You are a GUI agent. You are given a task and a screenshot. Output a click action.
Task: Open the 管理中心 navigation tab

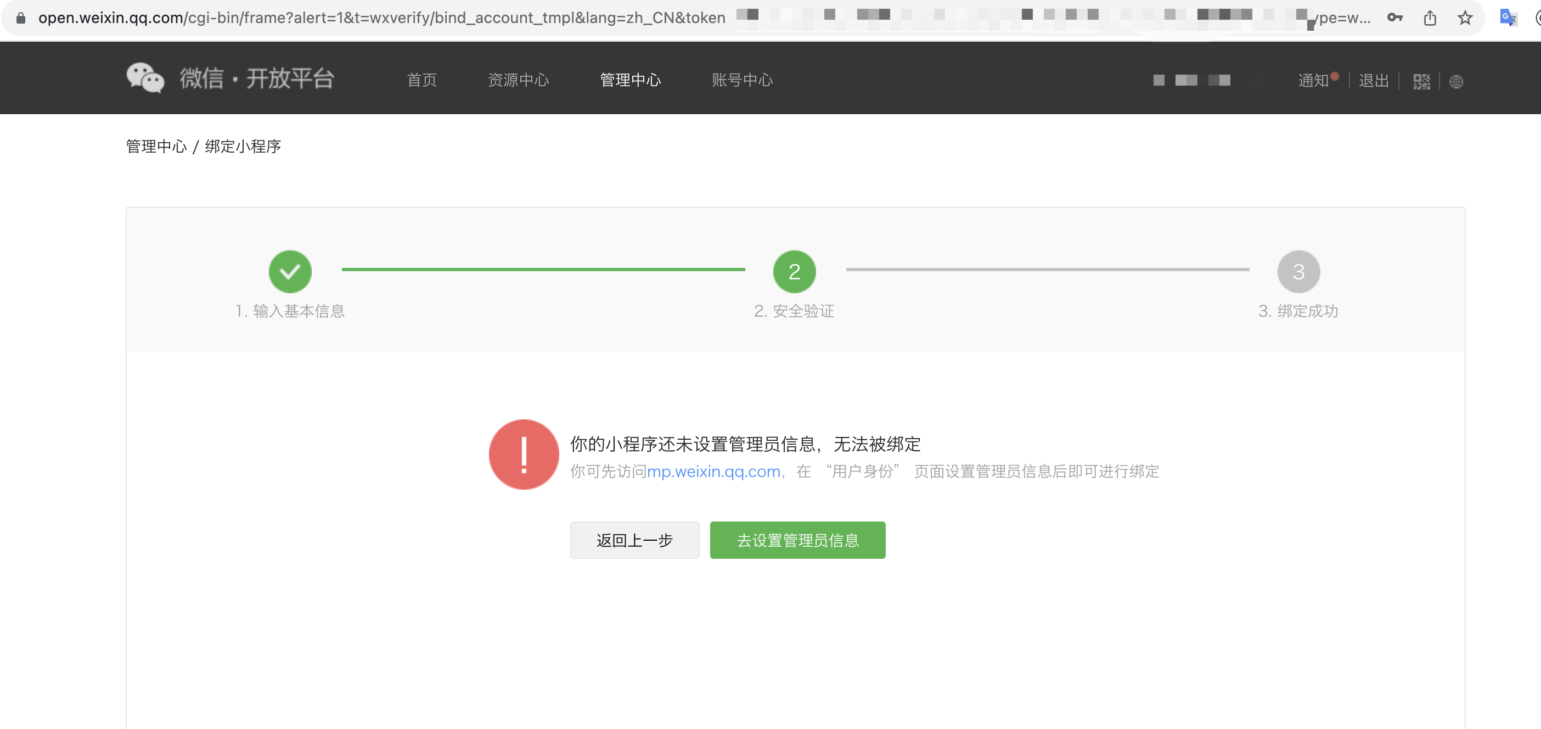coord(630,80)
